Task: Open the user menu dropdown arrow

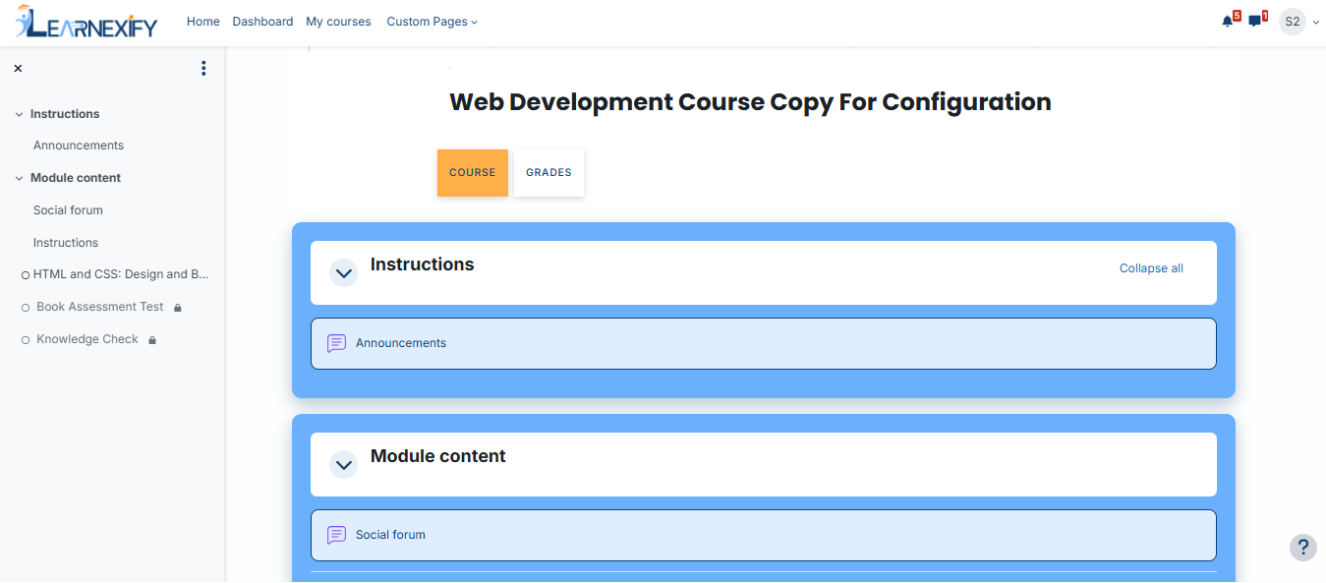Action: tap(1315, 23)
